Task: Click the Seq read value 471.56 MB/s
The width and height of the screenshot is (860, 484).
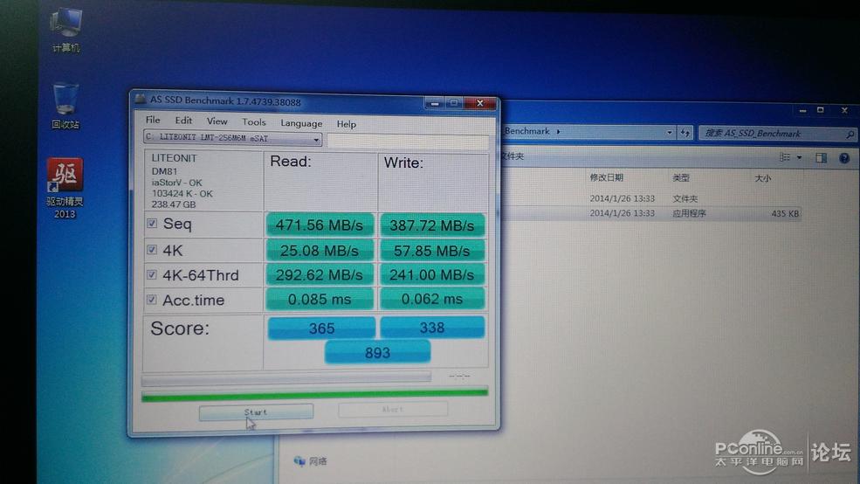Action: [x=320, y=225]
